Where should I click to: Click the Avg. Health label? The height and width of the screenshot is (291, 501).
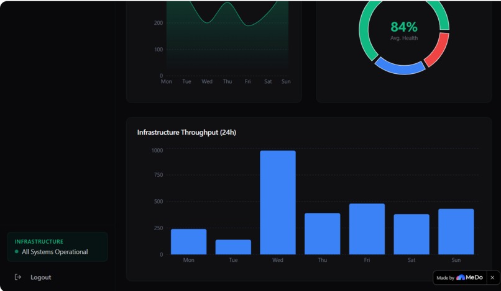pos(404,38)
